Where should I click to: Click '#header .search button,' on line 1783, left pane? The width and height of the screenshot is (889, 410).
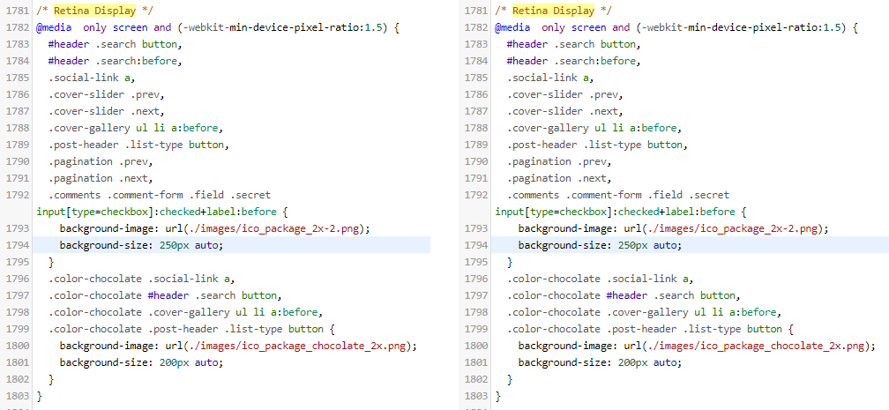click(115, 44)
